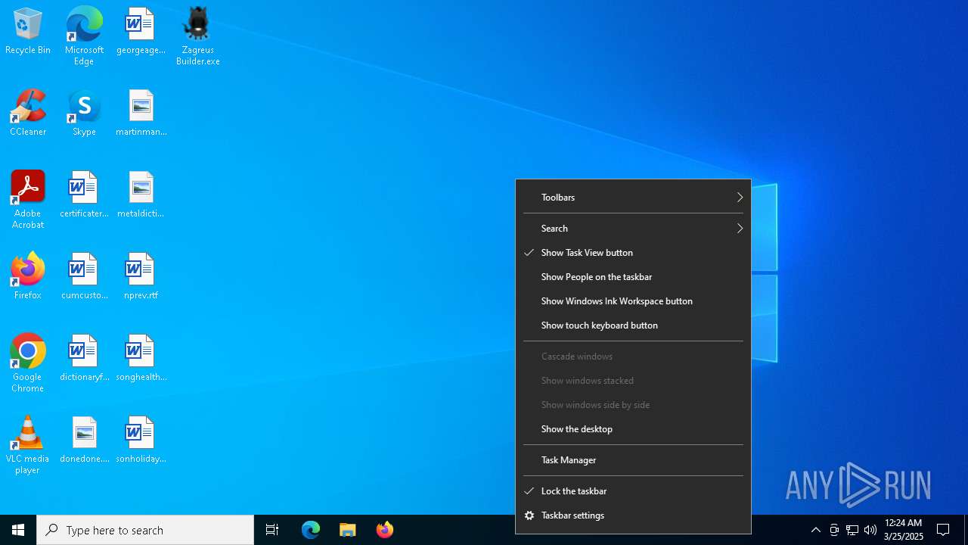Screen dimensions: 968x545
Task: Open the network status tray icon
Action: tap(852, 530)
